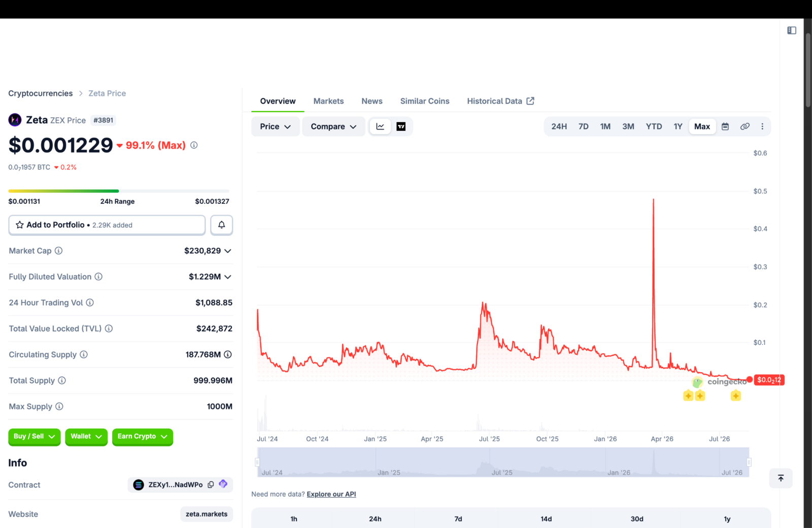Click the ZEXy1...NadWPo contract chip
Screen dimensions: 812x528
click(180, 485)
